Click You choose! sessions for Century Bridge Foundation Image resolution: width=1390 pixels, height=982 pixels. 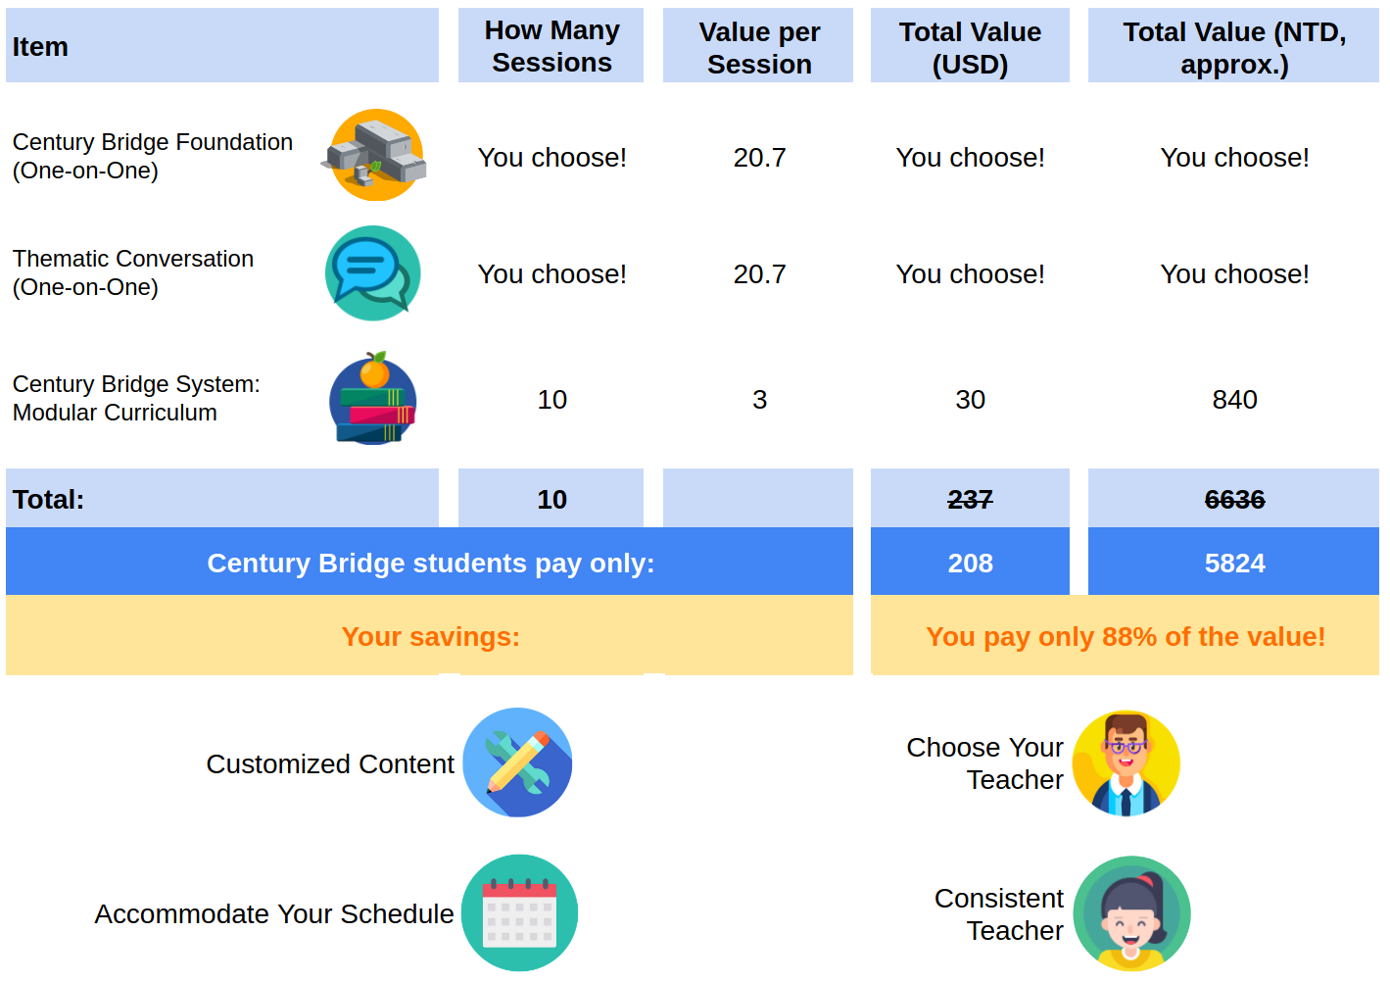551,158
